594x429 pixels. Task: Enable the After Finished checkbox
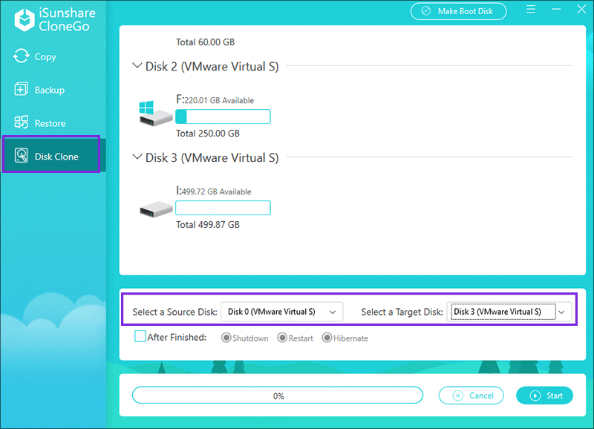click(140, 337)
